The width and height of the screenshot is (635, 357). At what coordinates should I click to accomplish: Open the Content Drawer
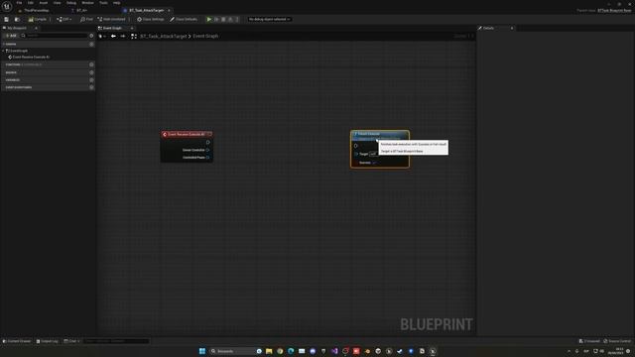[17, 341]
